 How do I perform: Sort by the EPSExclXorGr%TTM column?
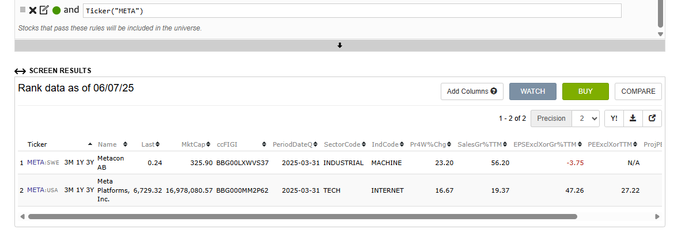pyautogui.click(x=548, y=144)
